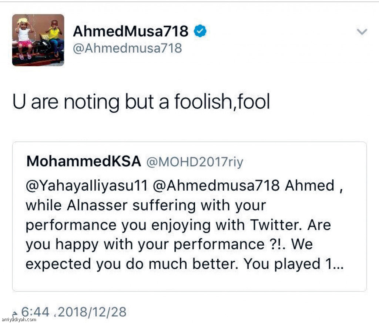The width and height of the screenshot is (379, 323).
Task: Open MohammedKSA's name in quoted tweet
Action: click(84, 161)
